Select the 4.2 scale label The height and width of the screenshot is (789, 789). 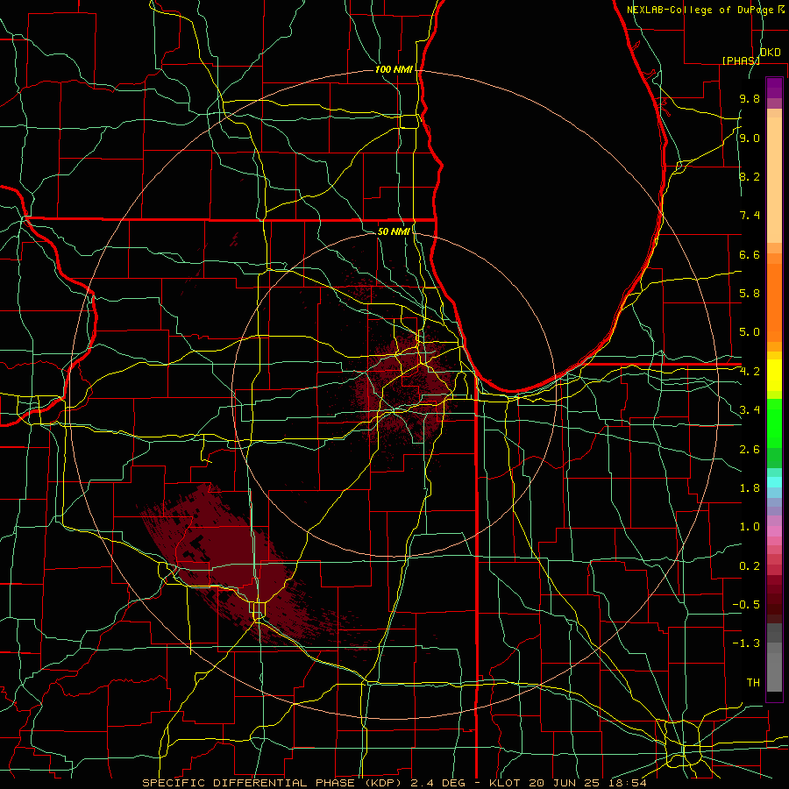tap(750, 372)
